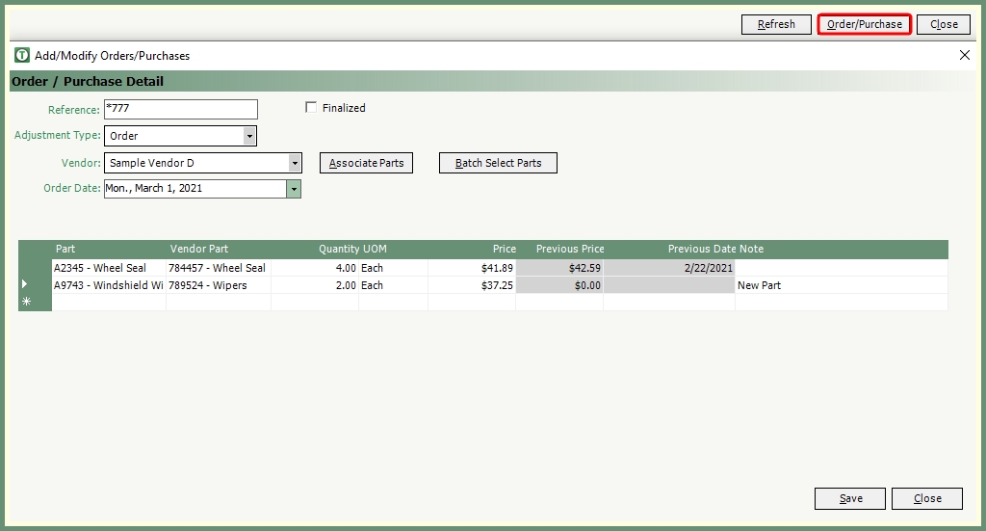Open the Order Date calendar picker
Screen dimensions: 986x531
[x=293, y=189]
